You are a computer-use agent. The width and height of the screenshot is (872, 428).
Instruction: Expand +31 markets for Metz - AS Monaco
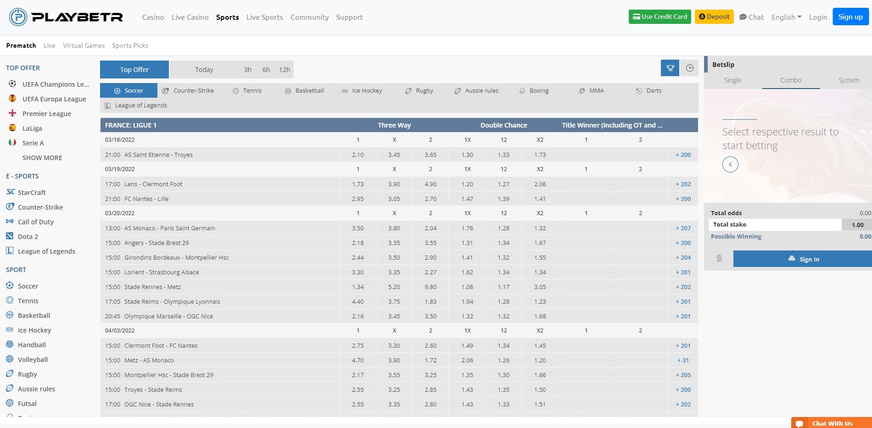683,360
